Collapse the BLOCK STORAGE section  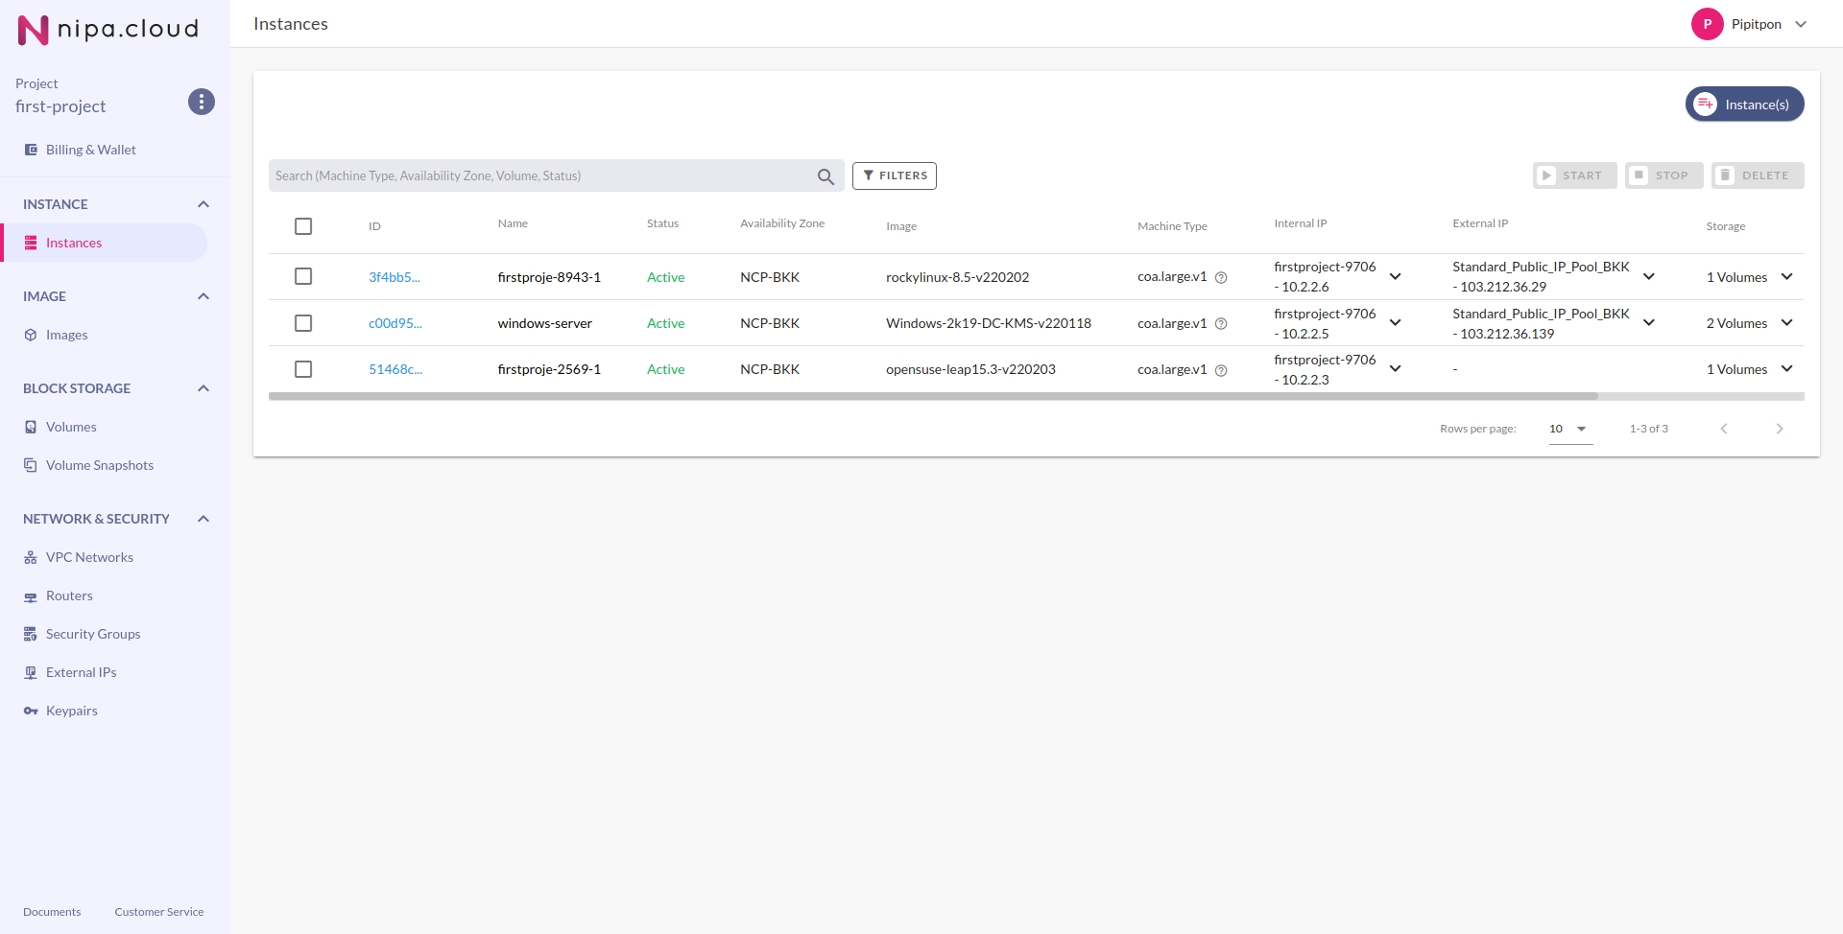tap(203, 388)
